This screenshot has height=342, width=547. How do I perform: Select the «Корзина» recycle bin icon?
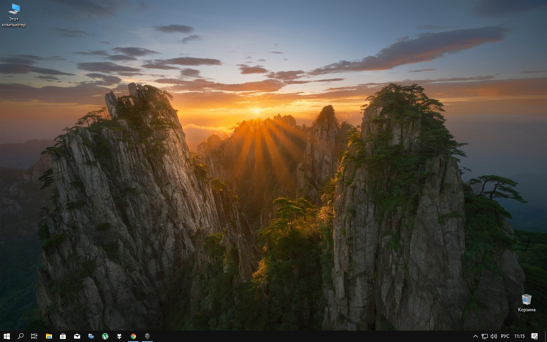click(x=526, y=303)
